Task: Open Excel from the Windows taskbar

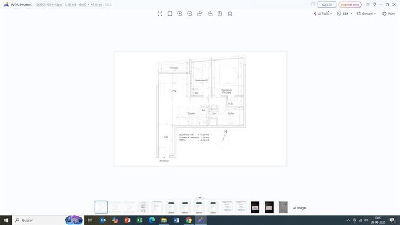Action: (140, 220)
